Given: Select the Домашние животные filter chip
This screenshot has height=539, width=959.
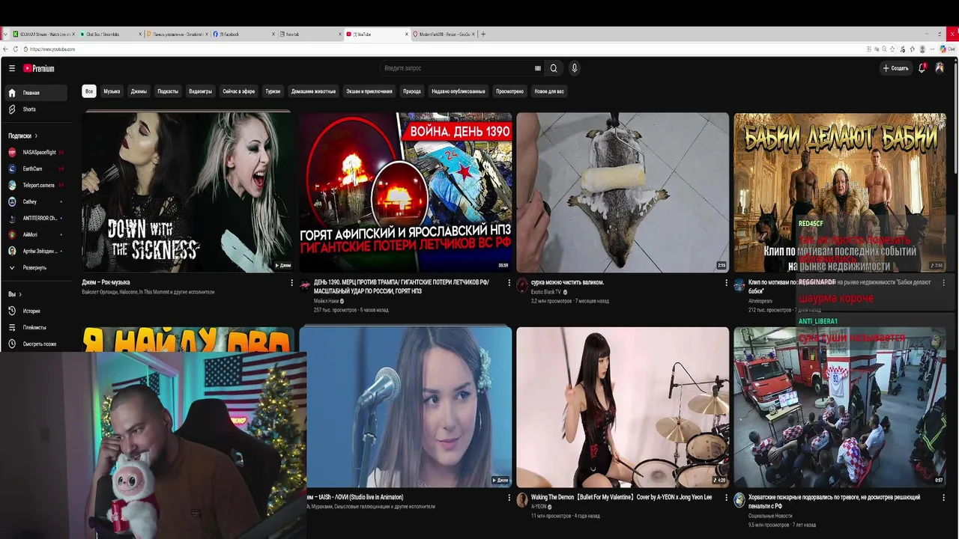Looking at the screenshot, I should click(314, 91).
